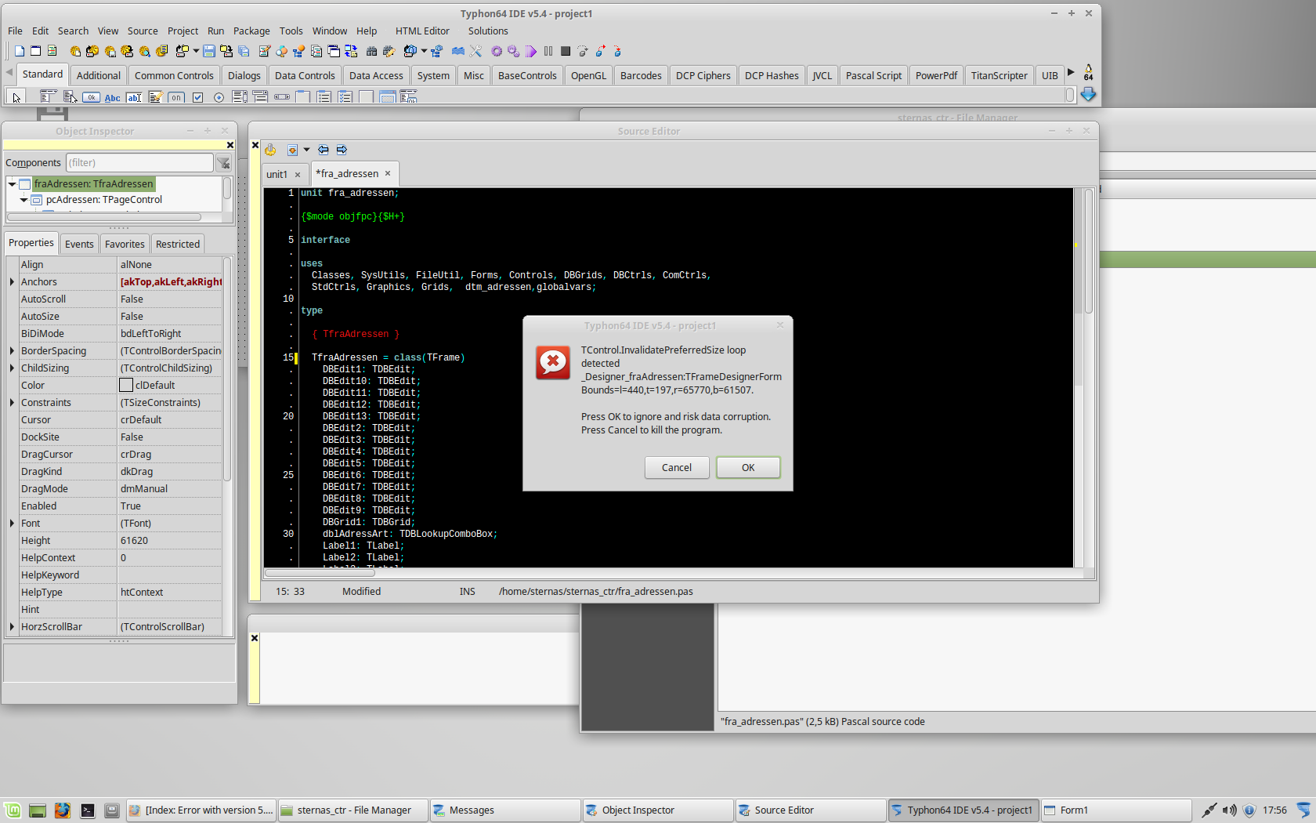Expand the ChildSizing property
This screenshot has width=1316, height=823.
(12, 368)
